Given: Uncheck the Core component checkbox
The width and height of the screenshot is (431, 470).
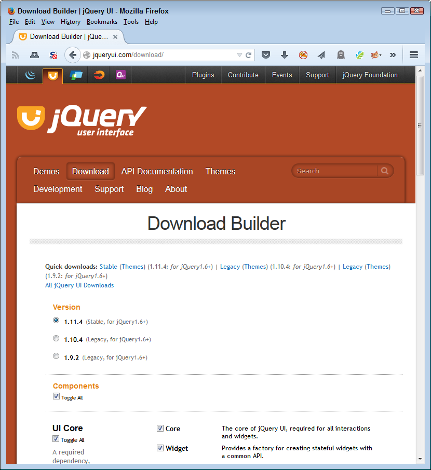Looking at the screenshot, I should coord(160,428).
